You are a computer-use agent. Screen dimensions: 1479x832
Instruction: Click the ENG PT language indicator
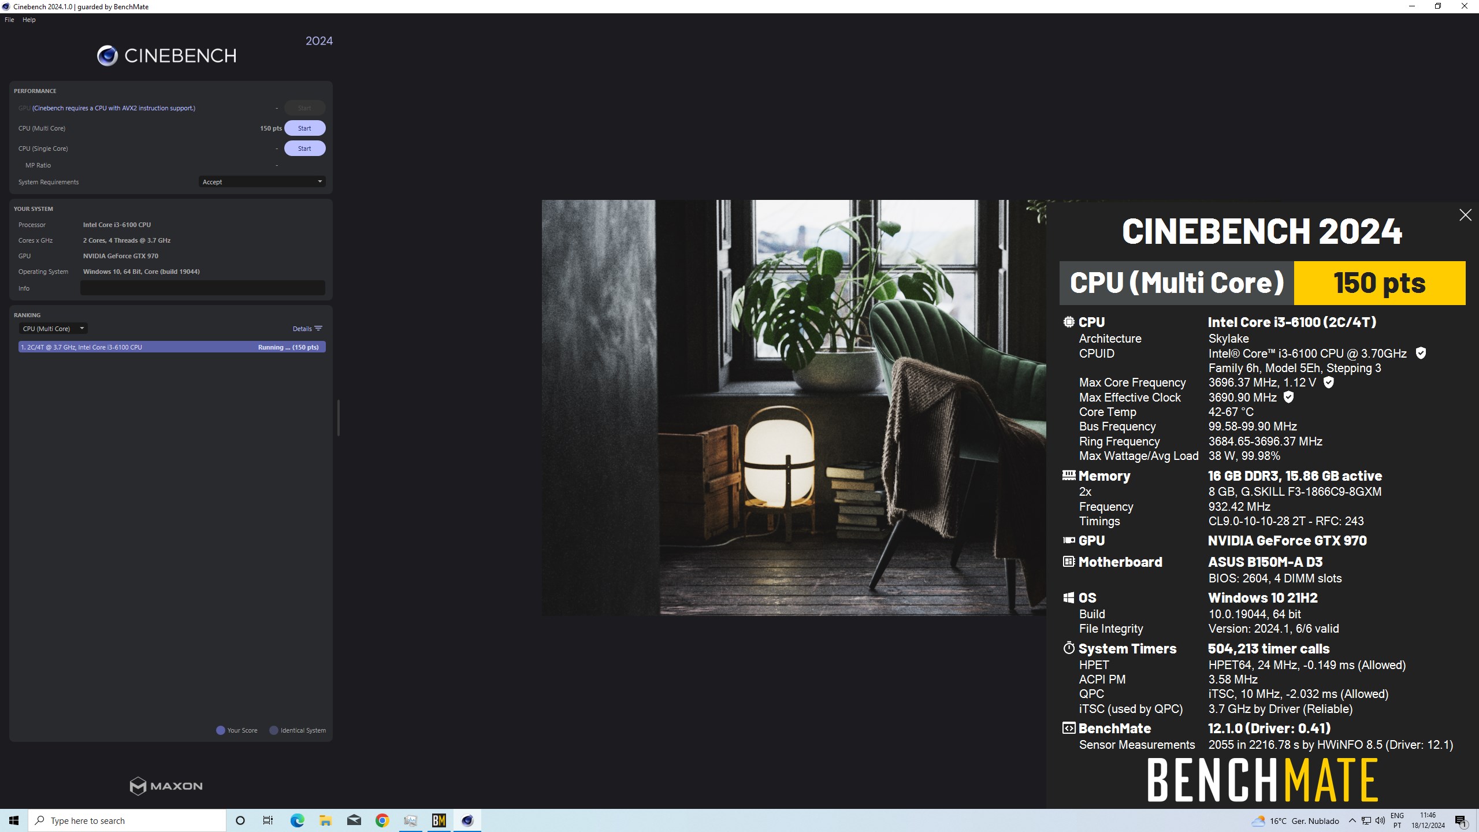(x=1397, y=820)
